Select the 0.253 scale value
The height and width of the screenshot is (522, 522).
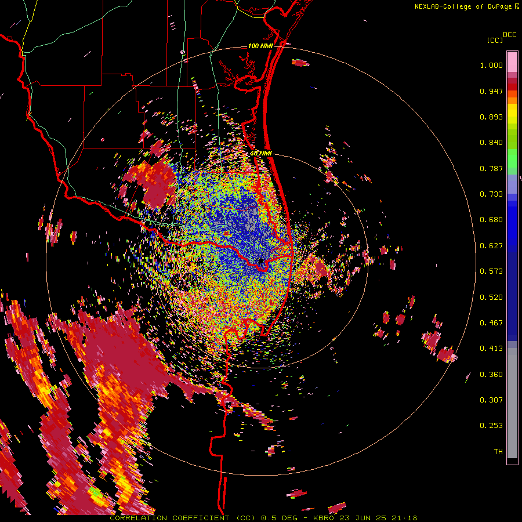coord(491,426)
